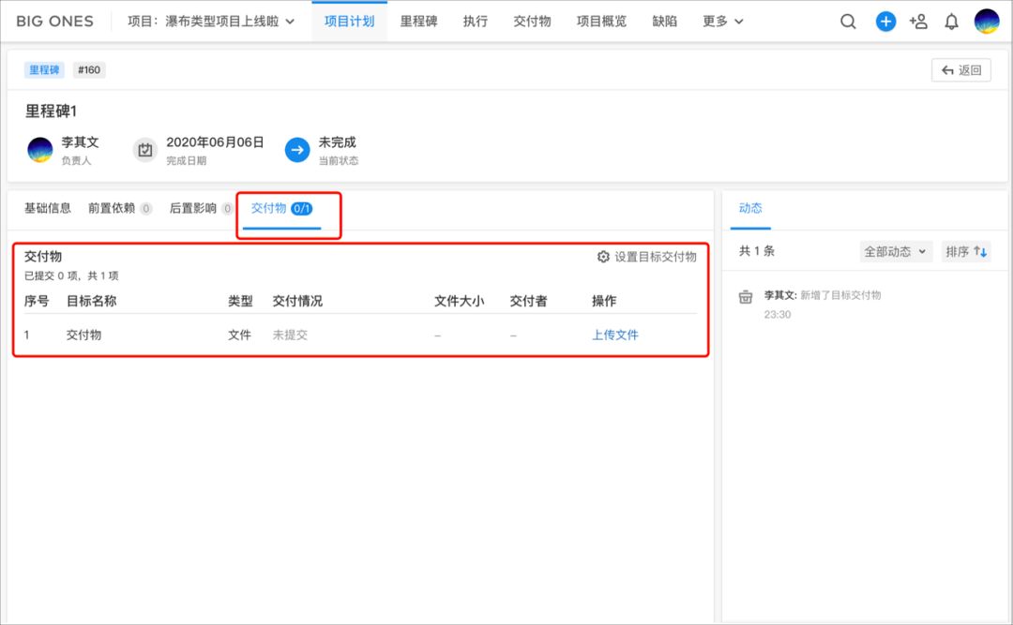
Task: Open the 全部动态 filter dropdown
Action: (x=895, y=251)
